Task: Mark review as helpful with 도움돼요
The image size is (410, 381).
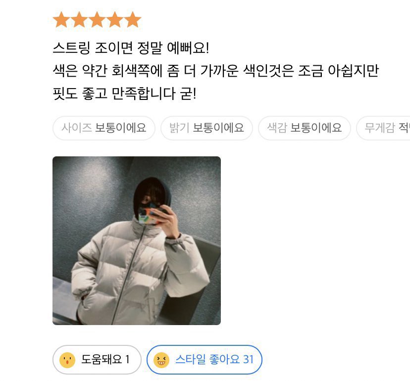Action: 97,360
